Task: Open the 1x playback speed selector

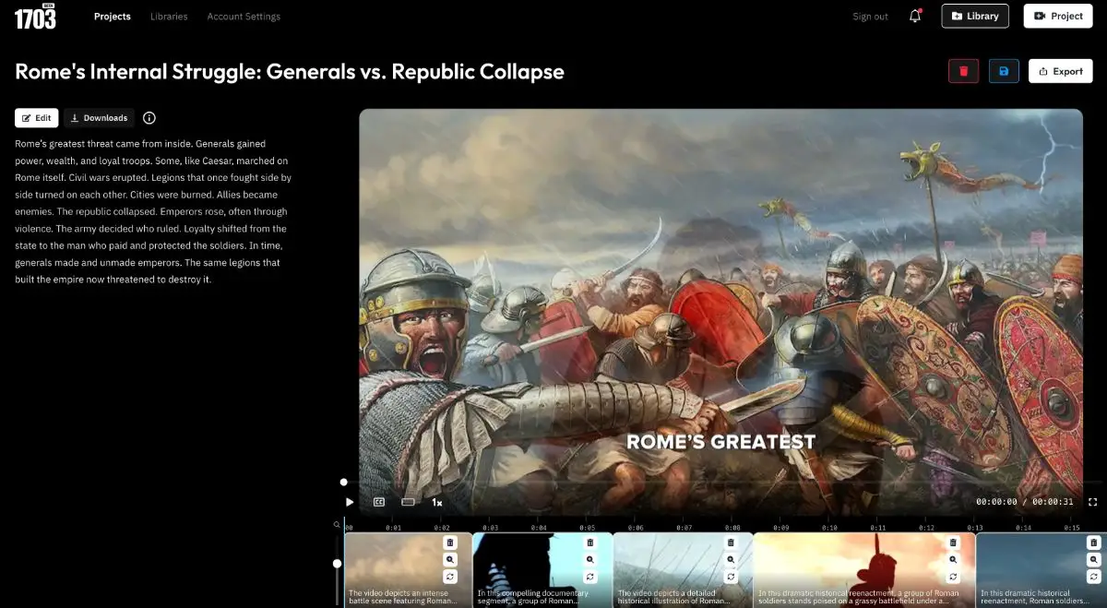Action: [437, 502]
